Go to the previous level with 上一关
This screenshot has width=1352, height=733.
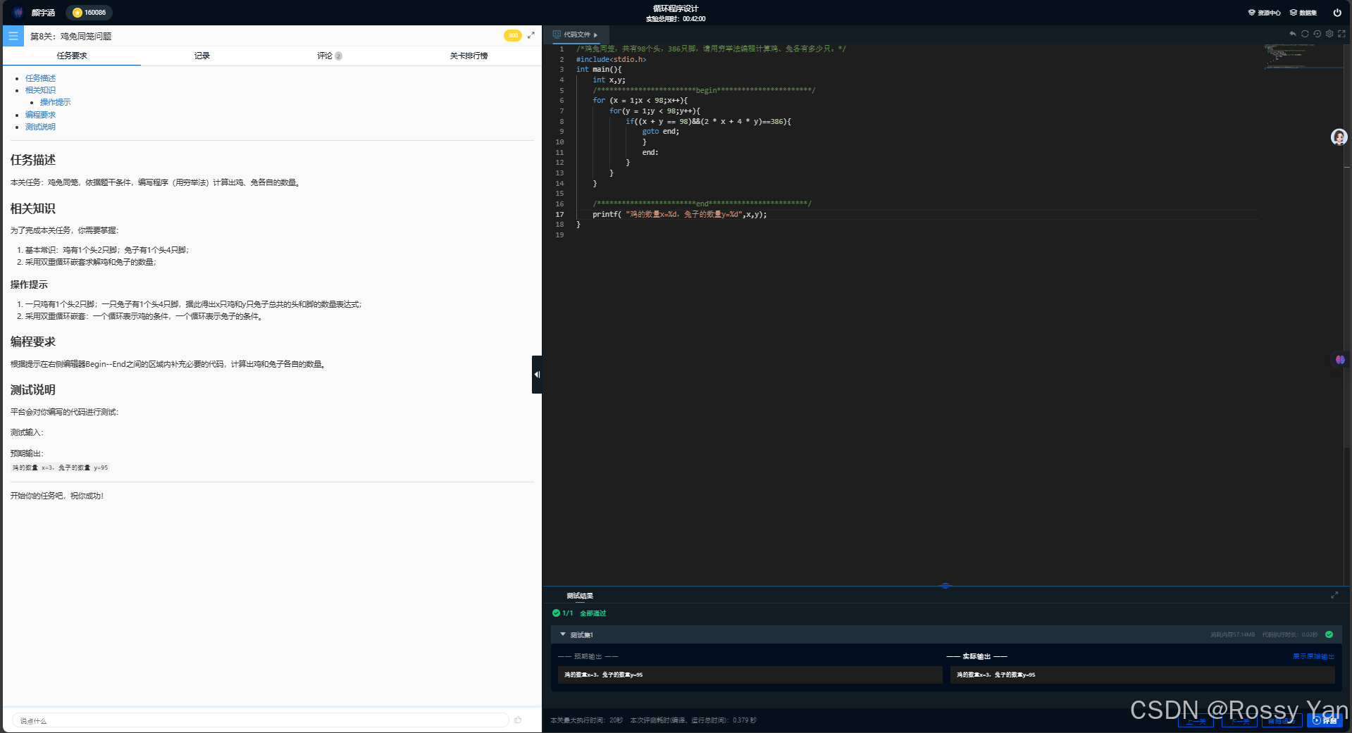(x=1196, y=721)
